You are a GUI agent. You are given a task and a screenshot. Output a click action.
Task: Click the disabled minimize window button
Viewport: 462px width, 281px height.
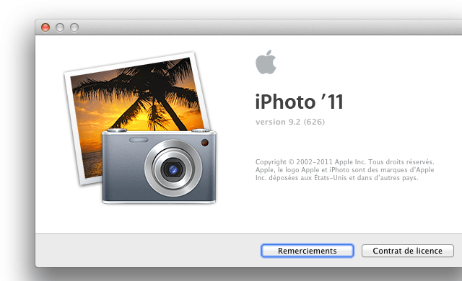click(x=60, y=27)
